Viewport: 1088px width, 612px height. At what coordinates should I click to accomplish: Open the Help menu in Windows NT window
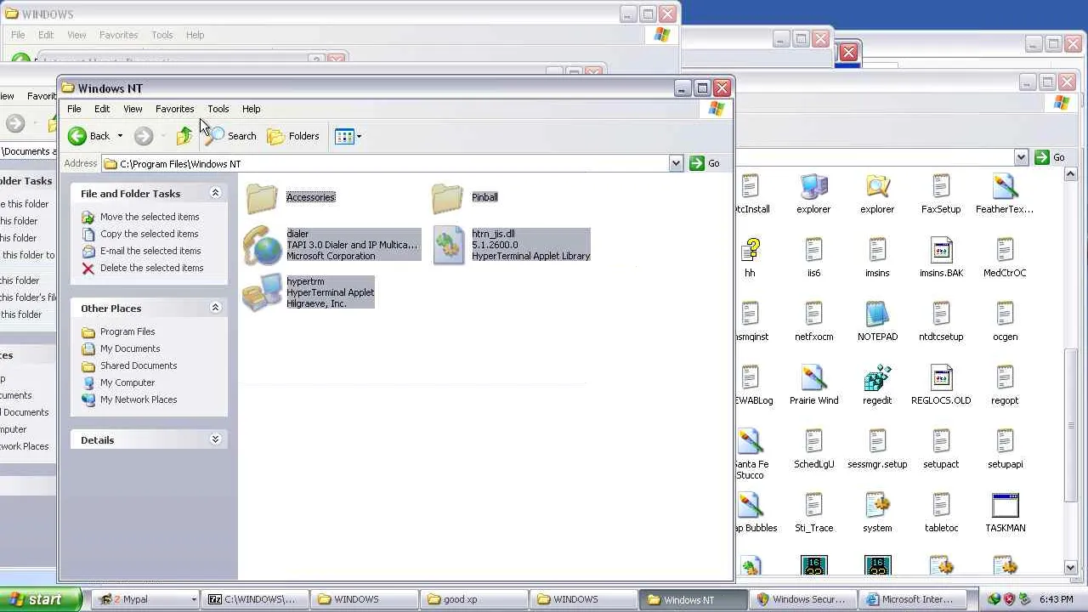click(x=252, y=109)
